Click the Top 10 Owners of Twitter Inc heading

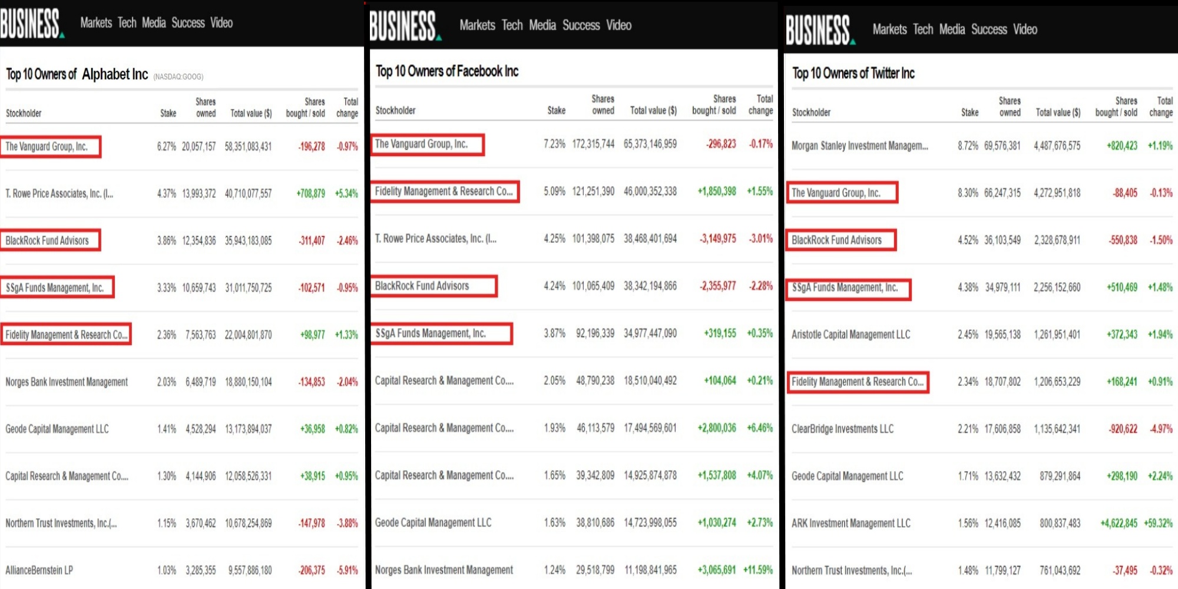[x=853, y=74]
